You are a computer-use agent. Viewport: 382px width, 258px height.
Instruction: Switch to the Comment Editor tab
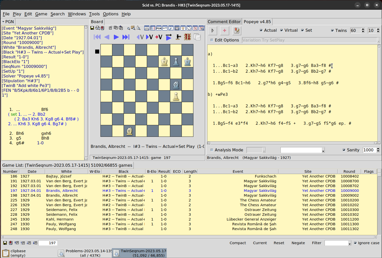224,22
